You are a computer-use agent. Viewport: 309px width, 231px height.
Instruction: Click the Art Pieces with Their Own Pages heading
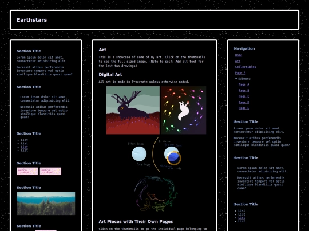tap(136, 221)
